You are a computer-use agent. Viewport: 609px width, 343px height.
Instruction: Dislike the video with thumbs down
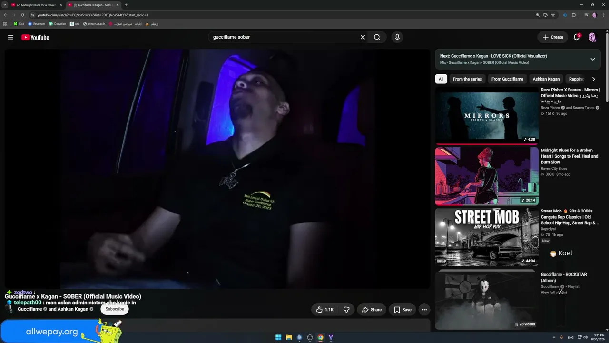click(x=346, y=310)
